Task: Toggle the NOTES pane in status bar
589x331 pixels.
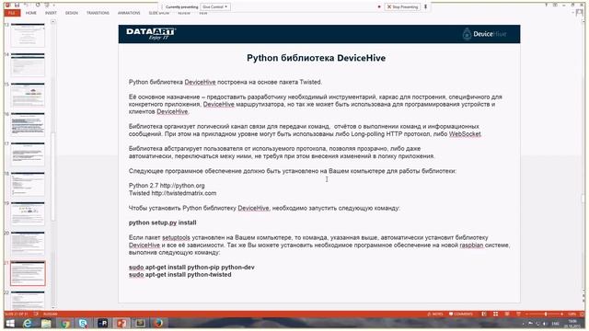Action: coord(435,314)
